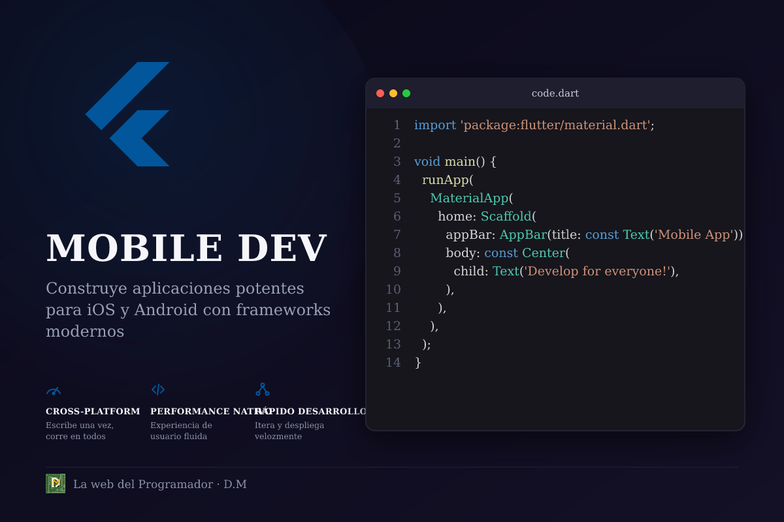This screenshot has height=522, width=784.
Task: Click the 'home: Scaffold(' code line
Action: point(487,217)
